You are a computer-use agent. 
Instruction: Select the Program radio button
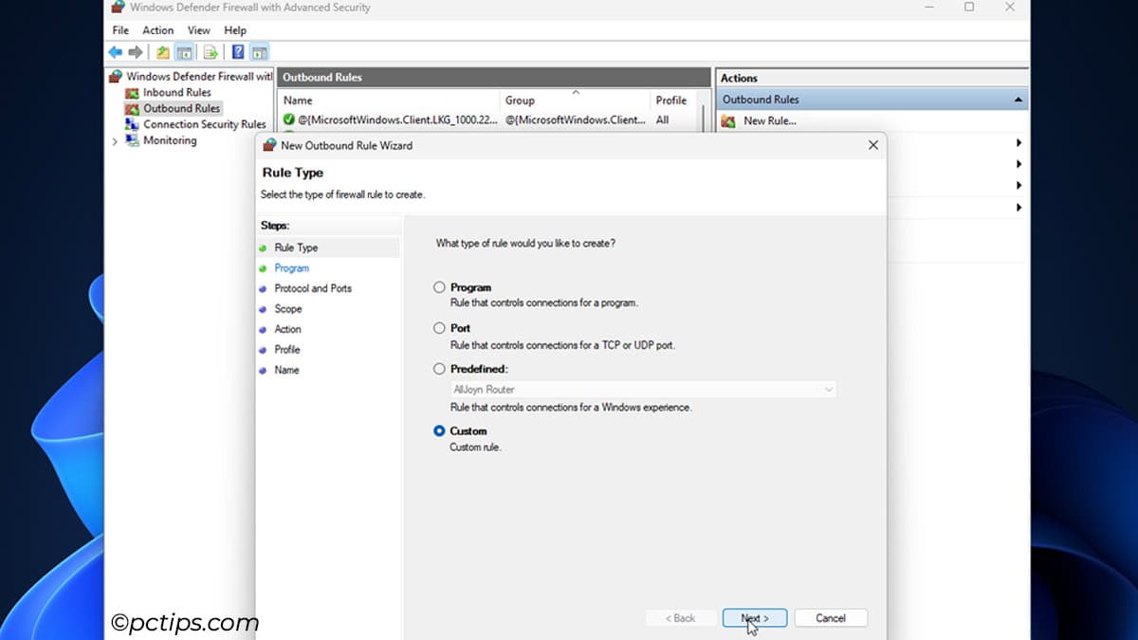(x=439, y=287)
